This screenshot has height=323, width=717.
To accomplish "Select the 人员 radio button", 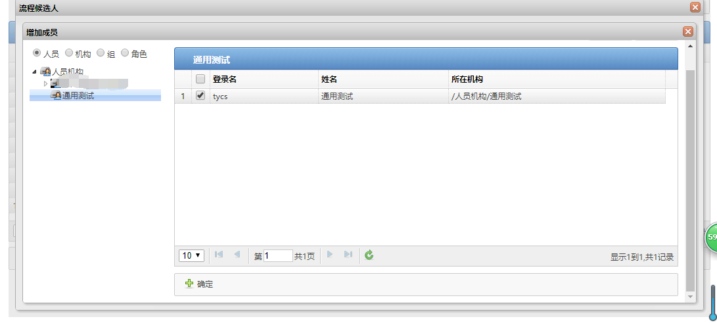I will 37,53.
